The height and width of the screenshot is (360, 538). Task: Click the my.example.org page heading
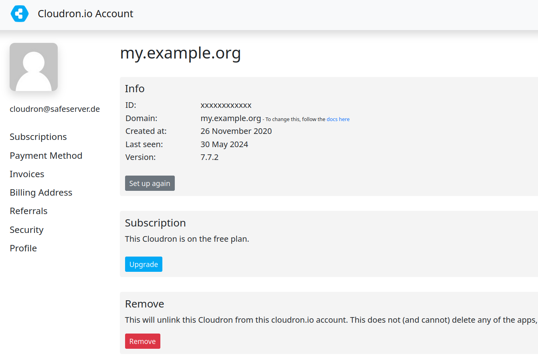click(x=180, y=53)
